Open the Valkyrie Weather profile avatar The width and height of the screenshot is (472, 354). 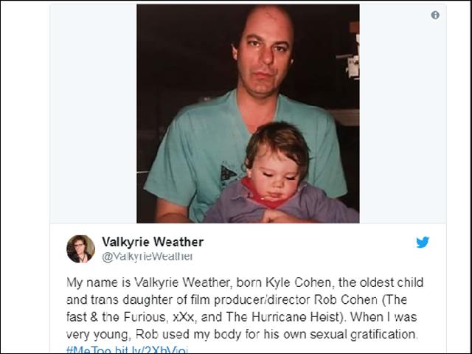pos(80,249)
